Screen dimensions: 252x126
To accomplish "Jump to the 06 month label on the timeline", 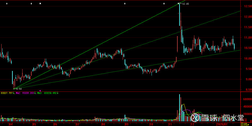I will (55, 124).
